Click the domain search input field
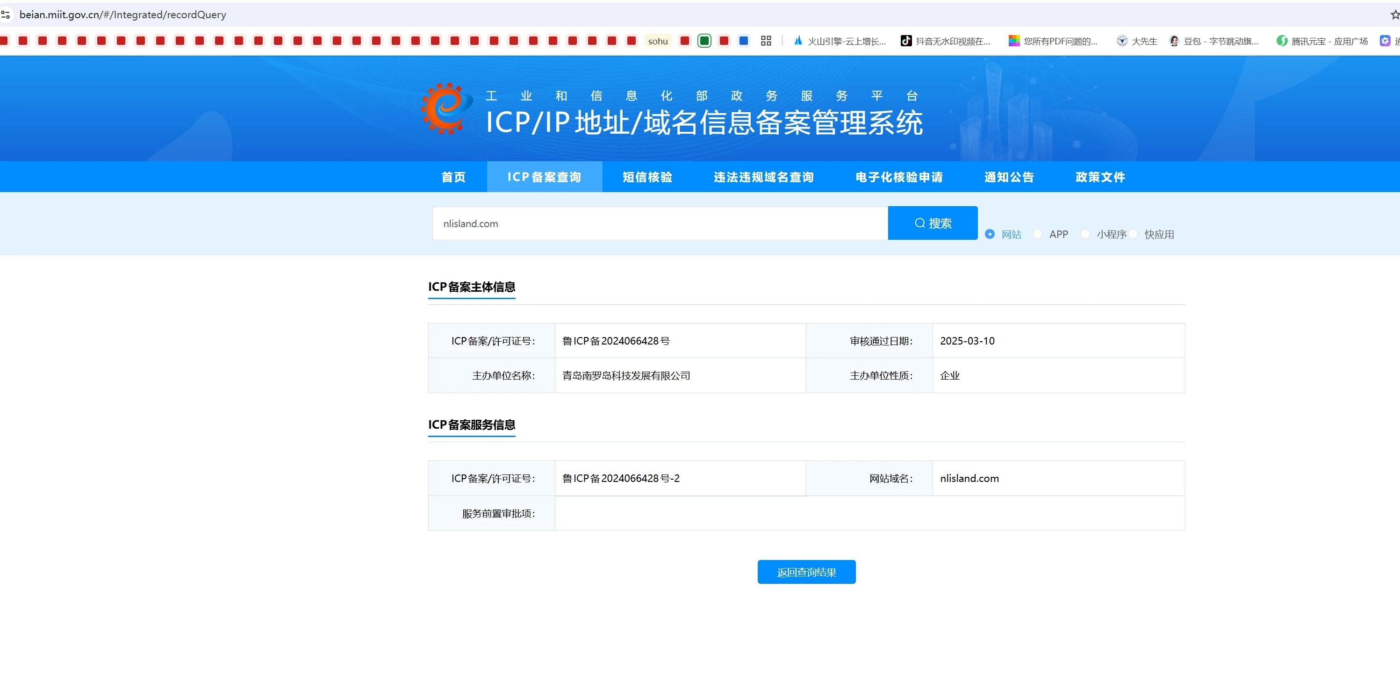Image resolution: width=1400 pixels, height=675 pixels. click(660, 223)
